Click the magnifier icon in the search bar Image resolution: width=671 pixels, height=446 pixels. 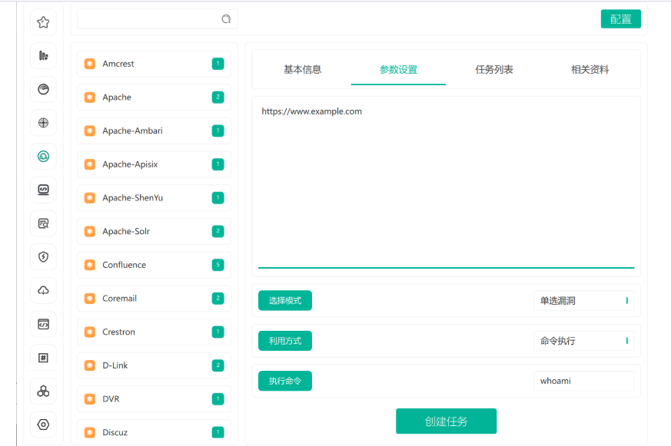coord(225,18)
